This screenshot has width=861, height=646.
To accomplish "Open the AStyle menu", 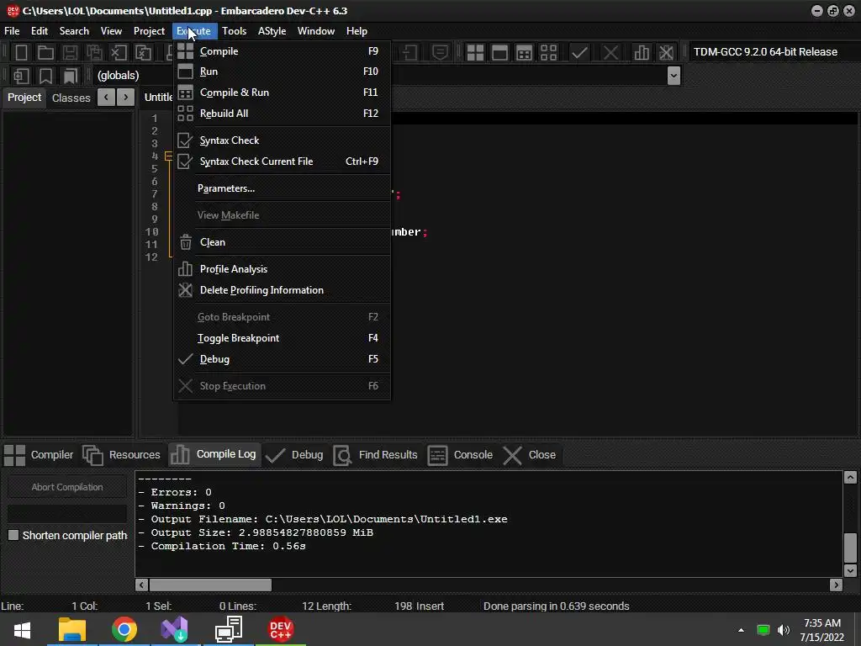I will pyautogui.click(x=272, y=31).
